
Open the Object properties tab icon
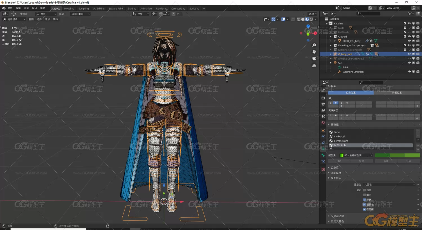[x=323, y=131]
